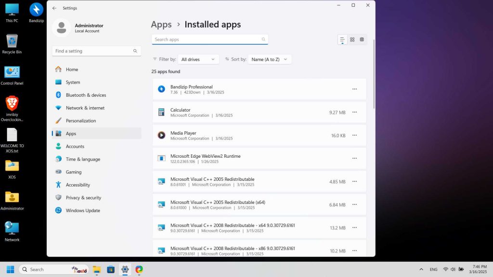Open Bandizip desktop shortcut

pos(36,13)
